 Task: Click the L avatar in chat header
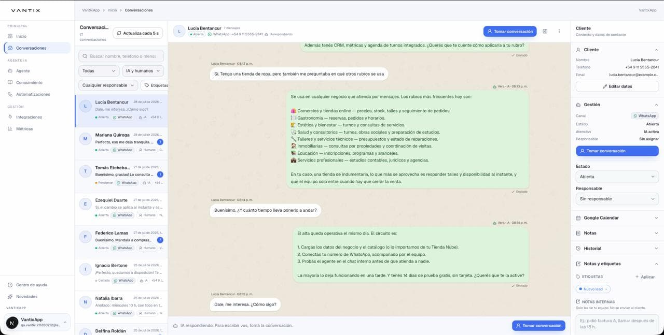click(179, 31)
